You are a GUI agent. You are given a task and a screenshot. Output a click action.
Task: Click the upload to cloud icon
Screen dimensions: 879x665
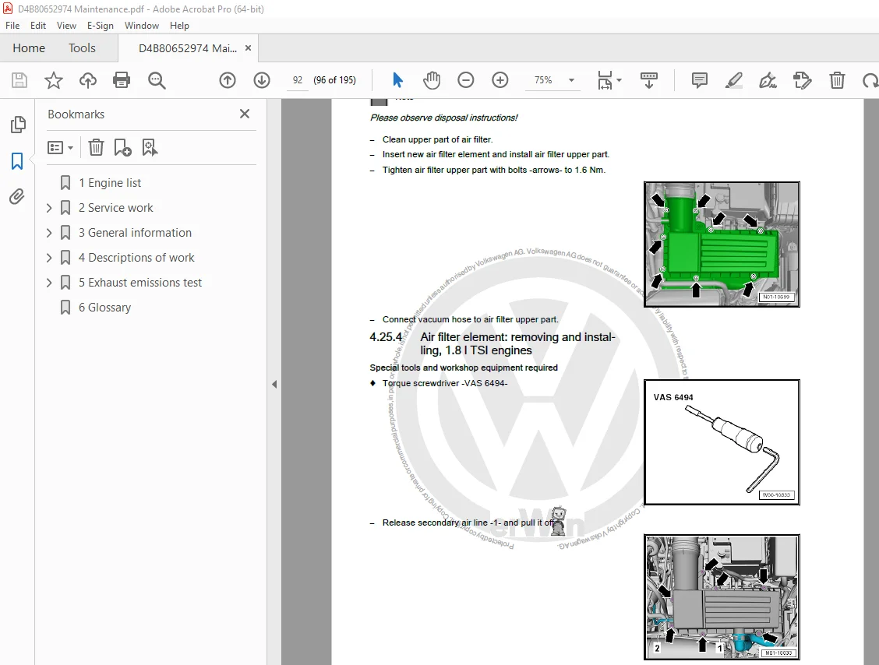[87, 80]
